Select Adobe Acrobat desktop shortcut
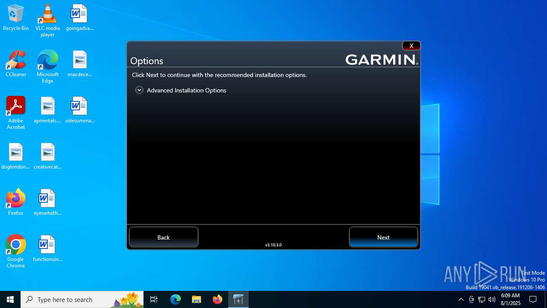Viewport: 547px width, 308px height. point(16,113)
